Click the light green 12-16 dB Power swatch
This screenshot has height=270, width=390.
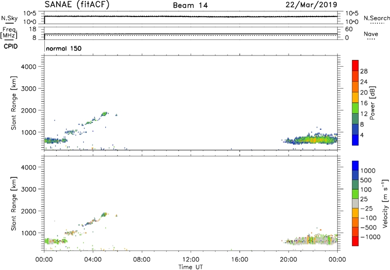[x=355, y=108]
